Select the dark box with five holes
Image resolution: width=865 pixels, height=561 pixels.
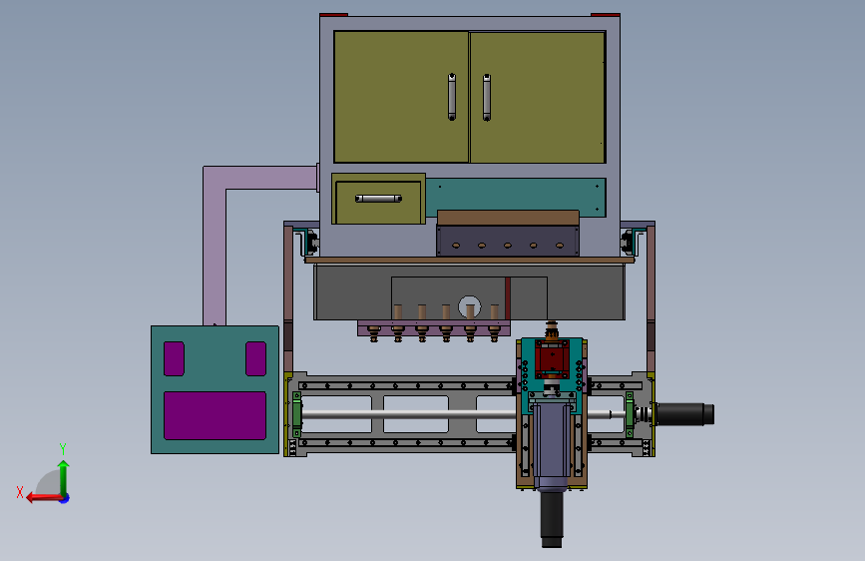(508, 241)
